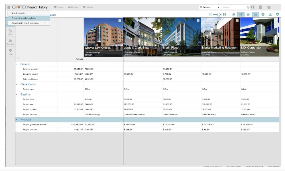Switch to the Projects top tab

coord(58,7)
